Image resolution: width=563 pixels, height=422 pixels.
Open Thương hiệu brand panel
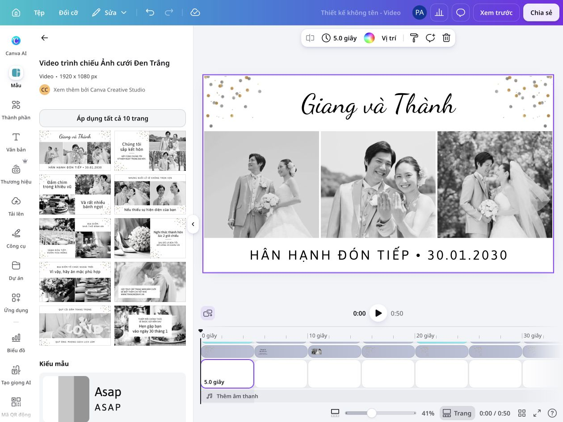click(16, 174)
